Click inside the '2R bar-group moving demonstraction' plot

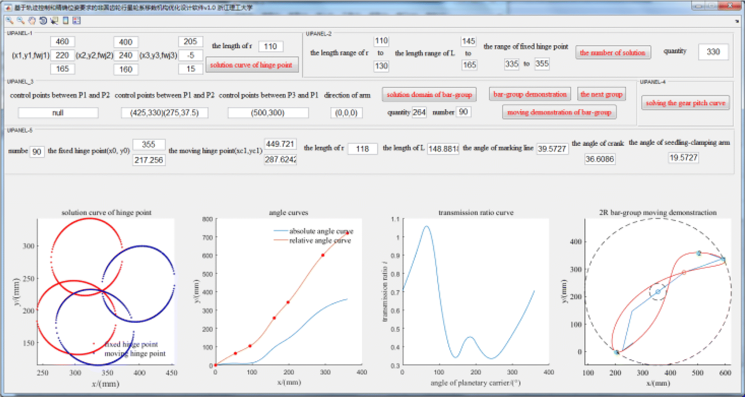click(658, 291)
